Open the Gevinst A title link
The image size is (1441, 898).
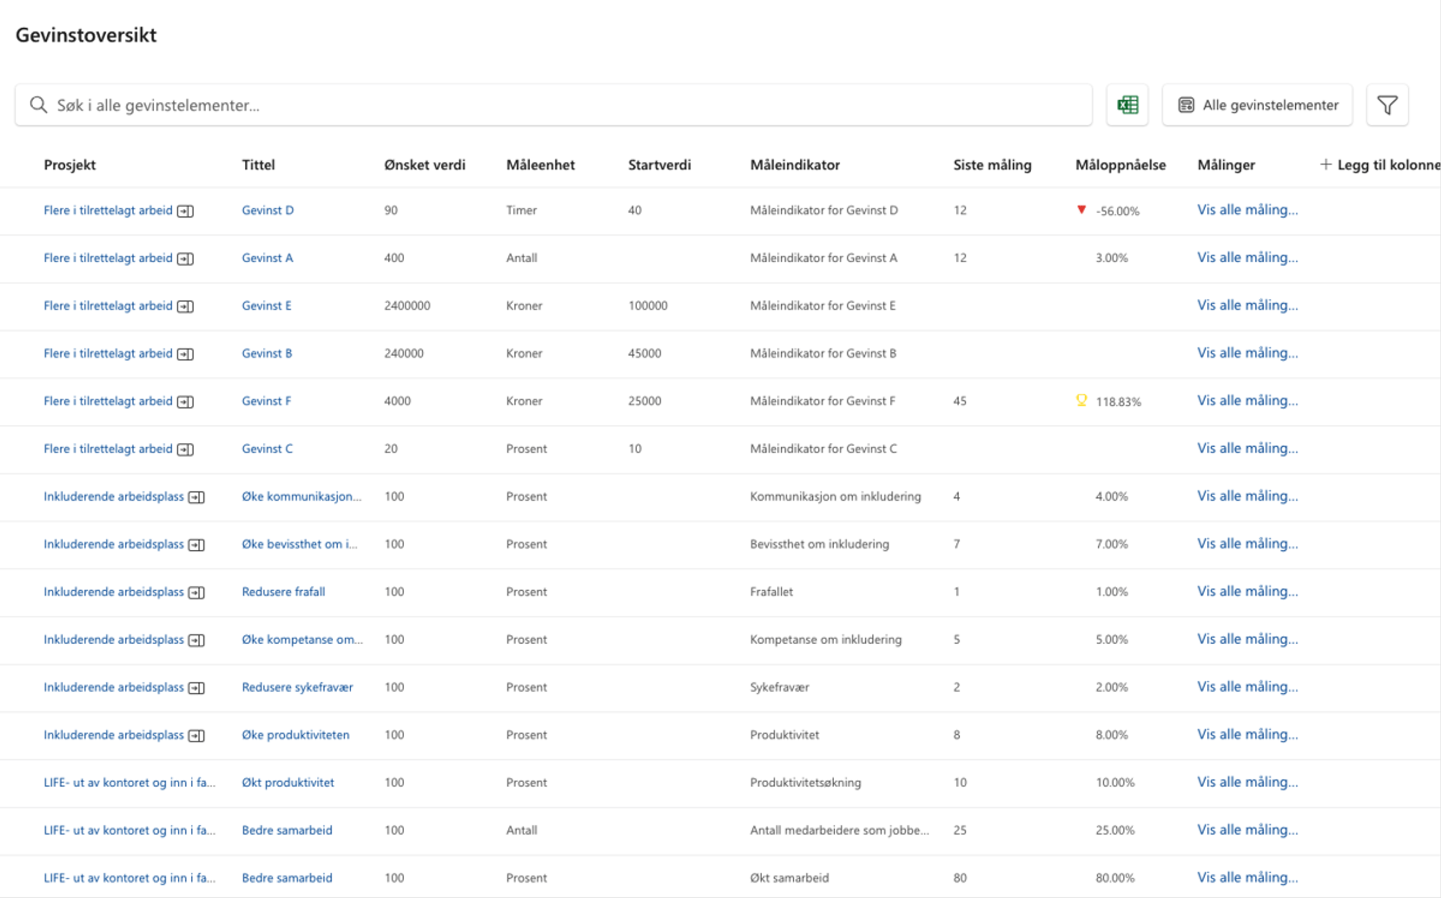click(267, 258)
